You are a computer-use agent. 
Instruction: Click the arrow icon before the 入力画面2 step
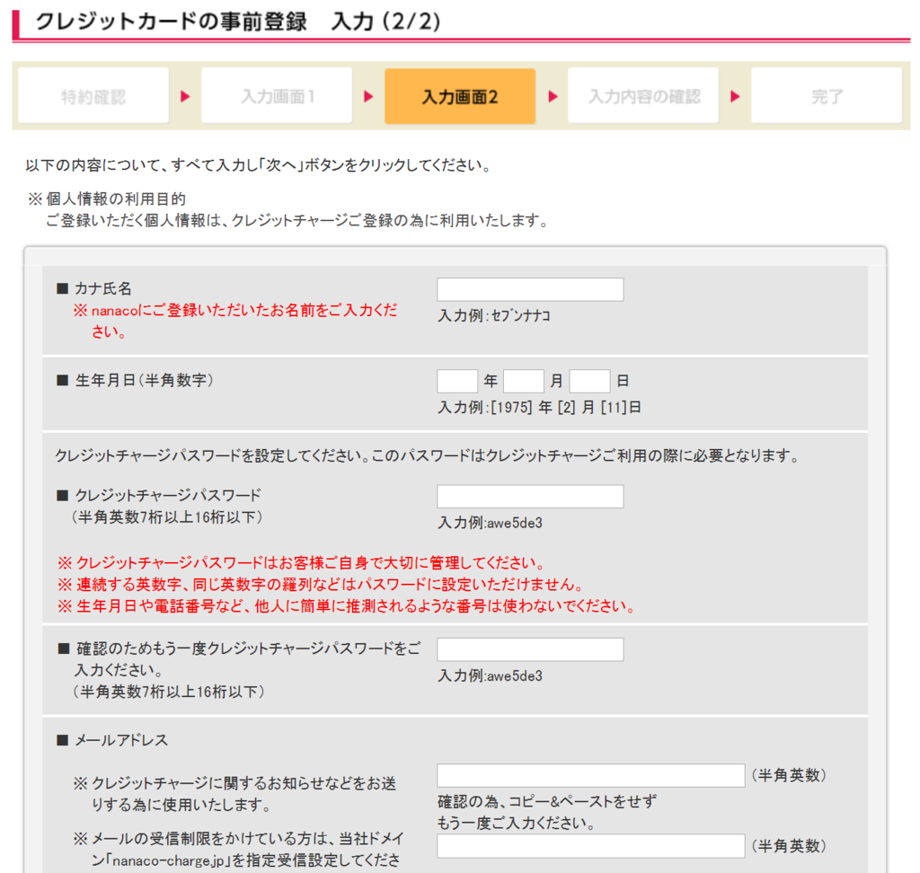[368, 96]
